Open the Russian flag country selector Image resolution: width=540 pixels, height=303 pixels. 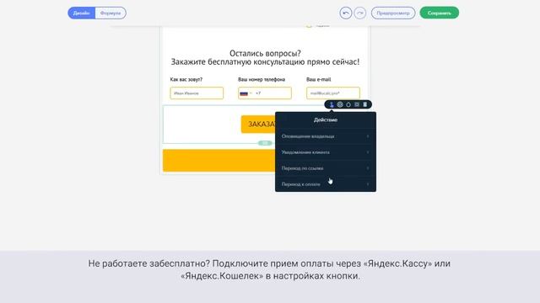tap(246, 93)
